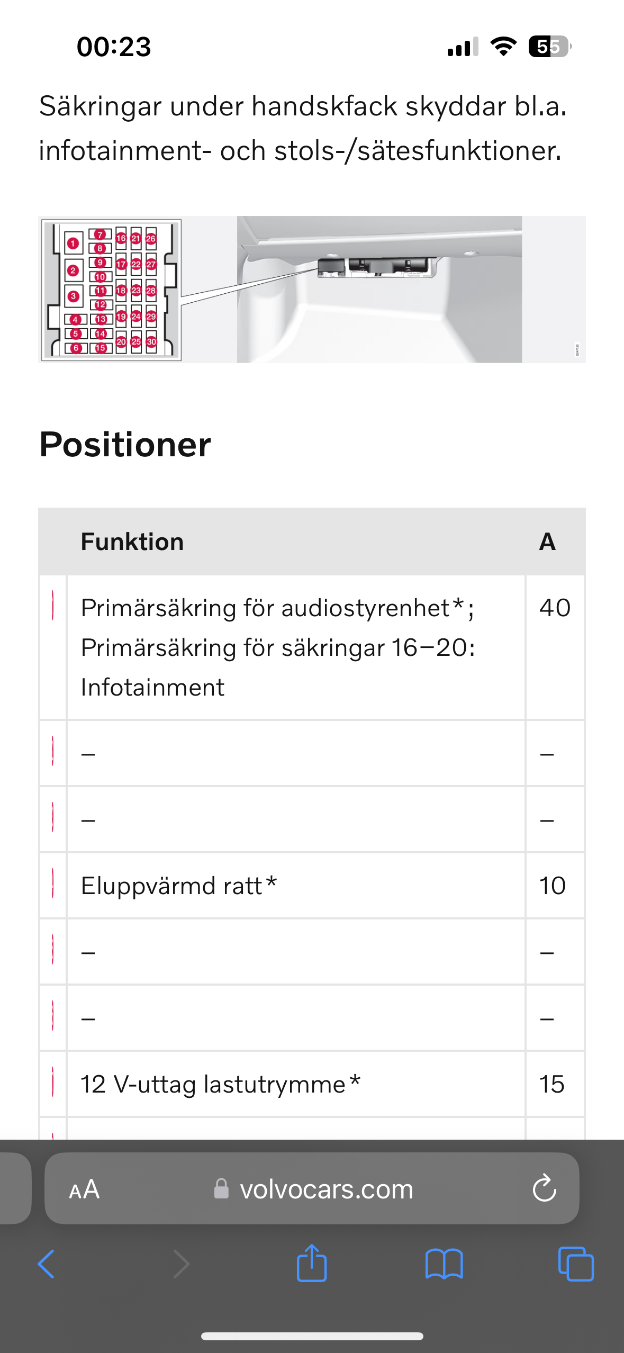The height and width of the screenshot is (1353, 624).
Task: Tap the home indicator bar at the bottom
Action: 312,1336
